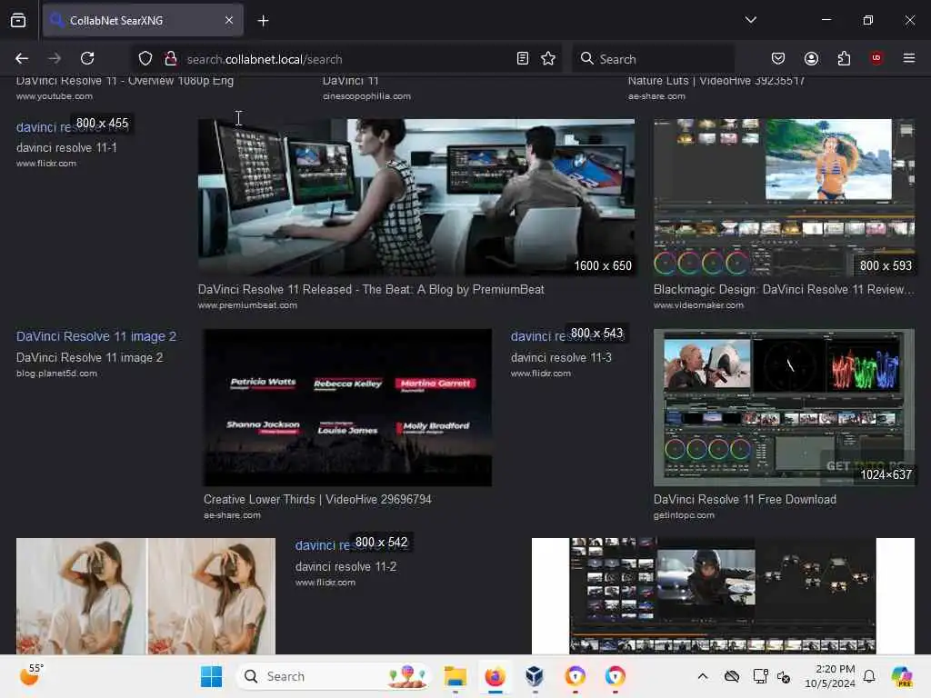Open the Pocket save icon

(x=778, y=58)
